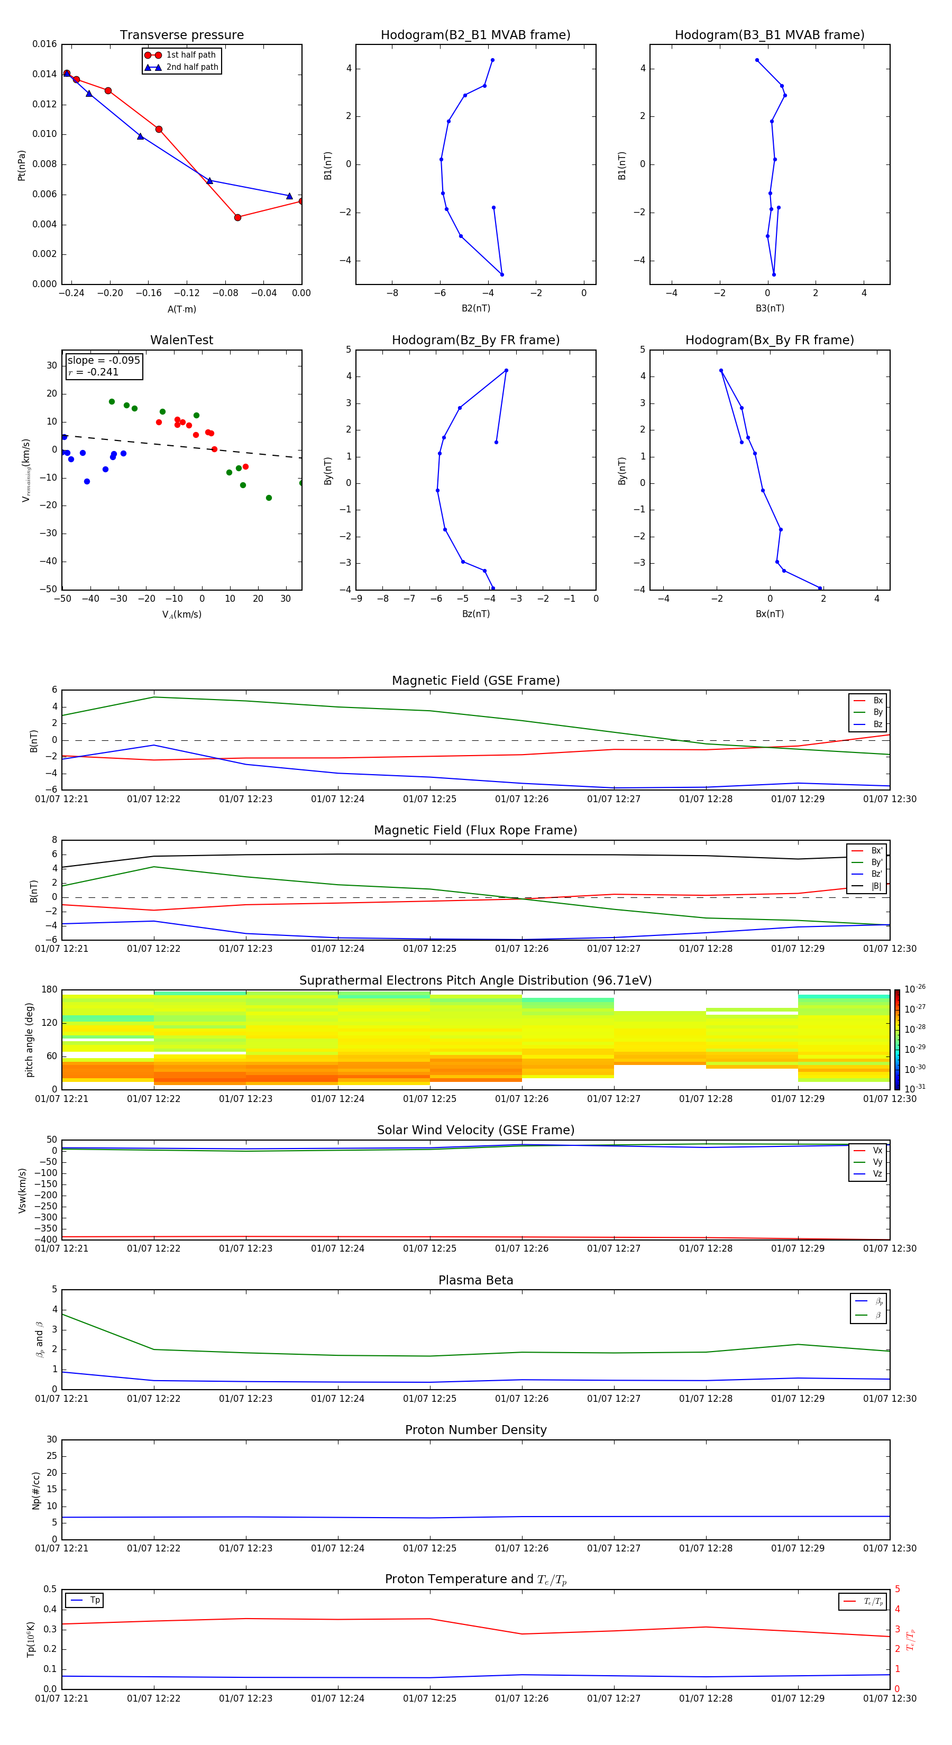952x1745 pixels.
Task: Click the 'V_remaining(km/s)' y-axis label
Action: pos(26,470)
